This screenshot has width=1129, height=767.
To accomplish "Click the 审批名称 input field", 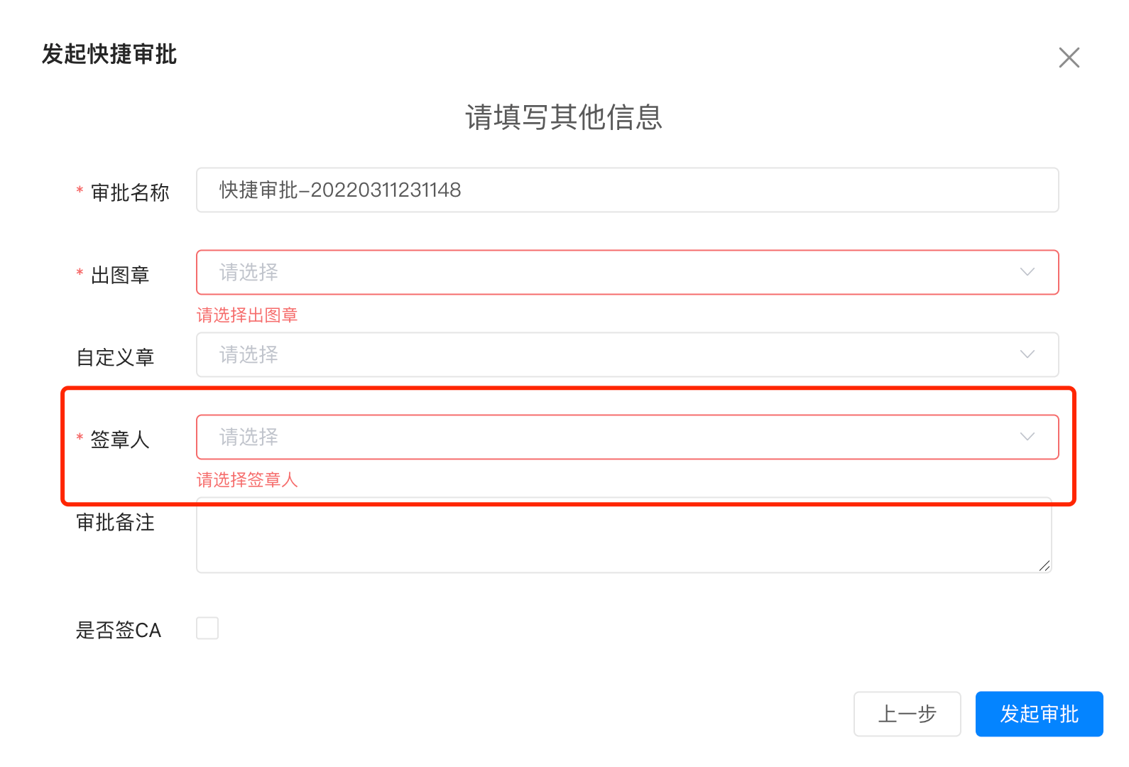I will point(626,190).
